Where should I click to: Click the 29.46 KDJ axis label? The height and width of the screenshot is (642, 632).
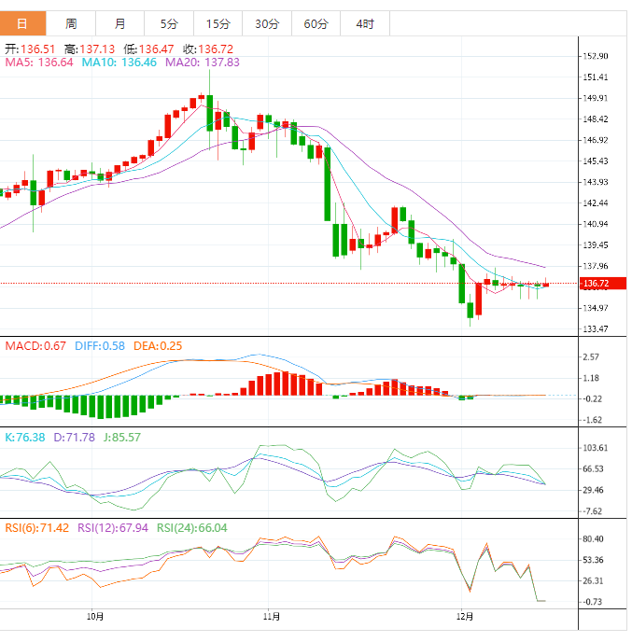tap(594, 490)
